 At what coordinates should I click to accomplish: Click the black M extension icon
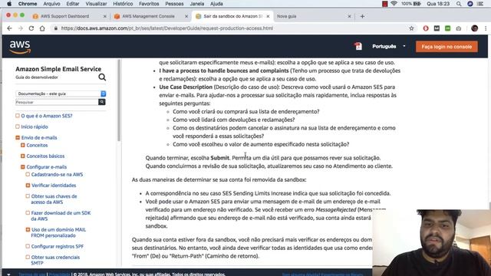pyautogui.click(x=437, y=28)
